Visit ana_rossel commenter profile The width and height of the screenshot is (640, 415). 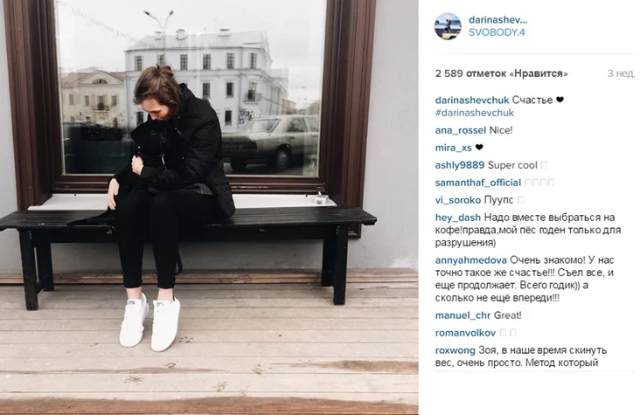[x=461, y=130]
